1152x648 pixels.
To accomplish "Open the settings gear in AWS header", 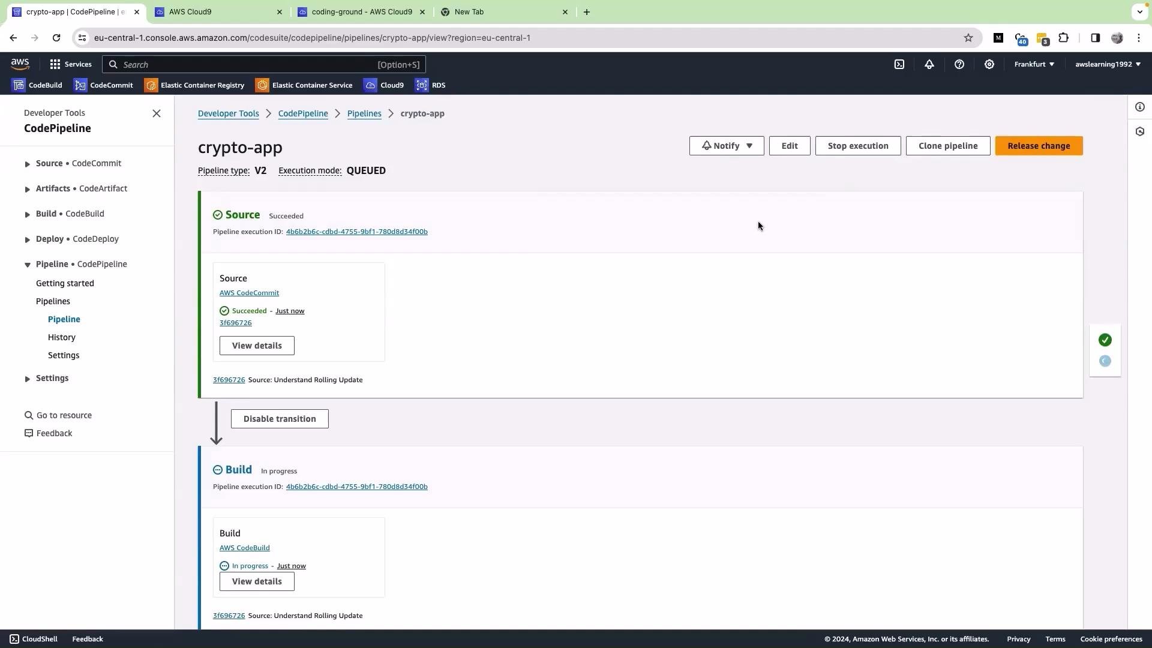I will coord(989,64).
